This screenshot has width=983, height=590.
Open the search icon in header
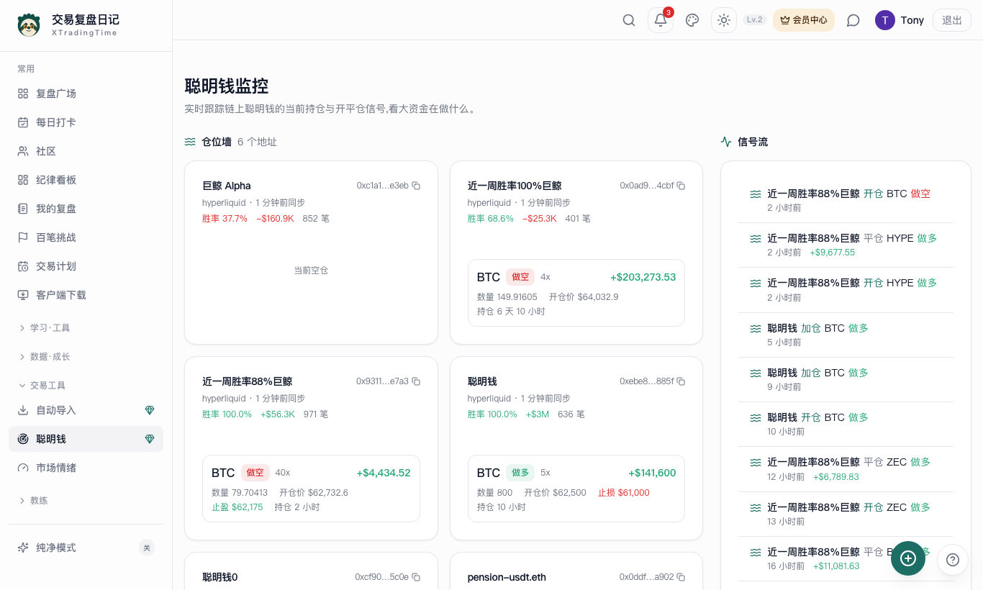pyautogui.click(x=629, y=20)
